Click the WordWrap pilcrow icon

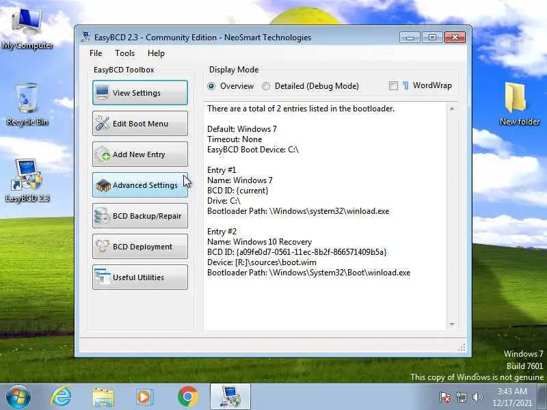point(405,85)
